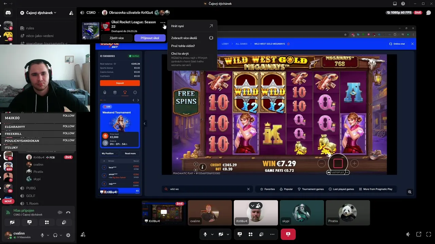Open soundboard icon in voice panel

(64, 222)
